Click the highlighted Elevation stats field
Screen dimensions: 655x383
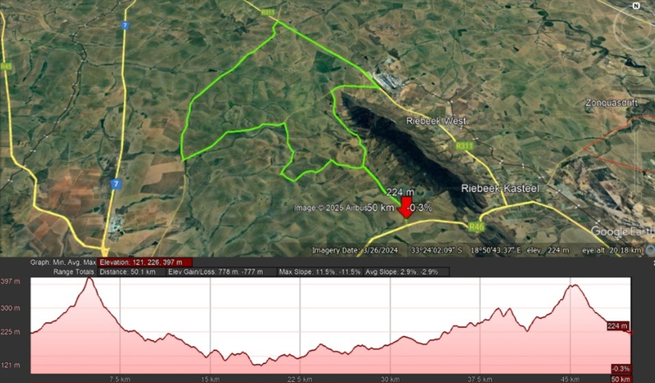click(145, 262)
